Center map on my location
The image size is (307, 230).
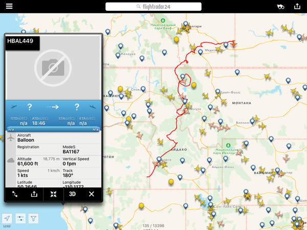click(x=7, y=218)
